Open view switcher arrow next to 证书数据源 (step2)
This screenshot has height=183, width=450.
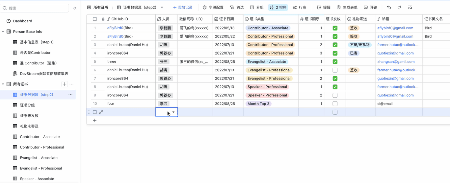point(162,7)
